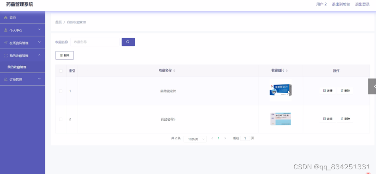
Task: Tick the select-all checkbox in table header
Action: click(x=61, y=71)
